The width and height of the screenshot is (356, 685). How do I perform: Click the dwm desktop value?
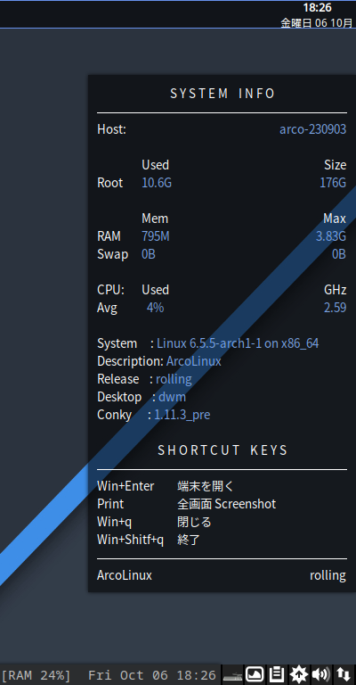[x=172, y=397]
